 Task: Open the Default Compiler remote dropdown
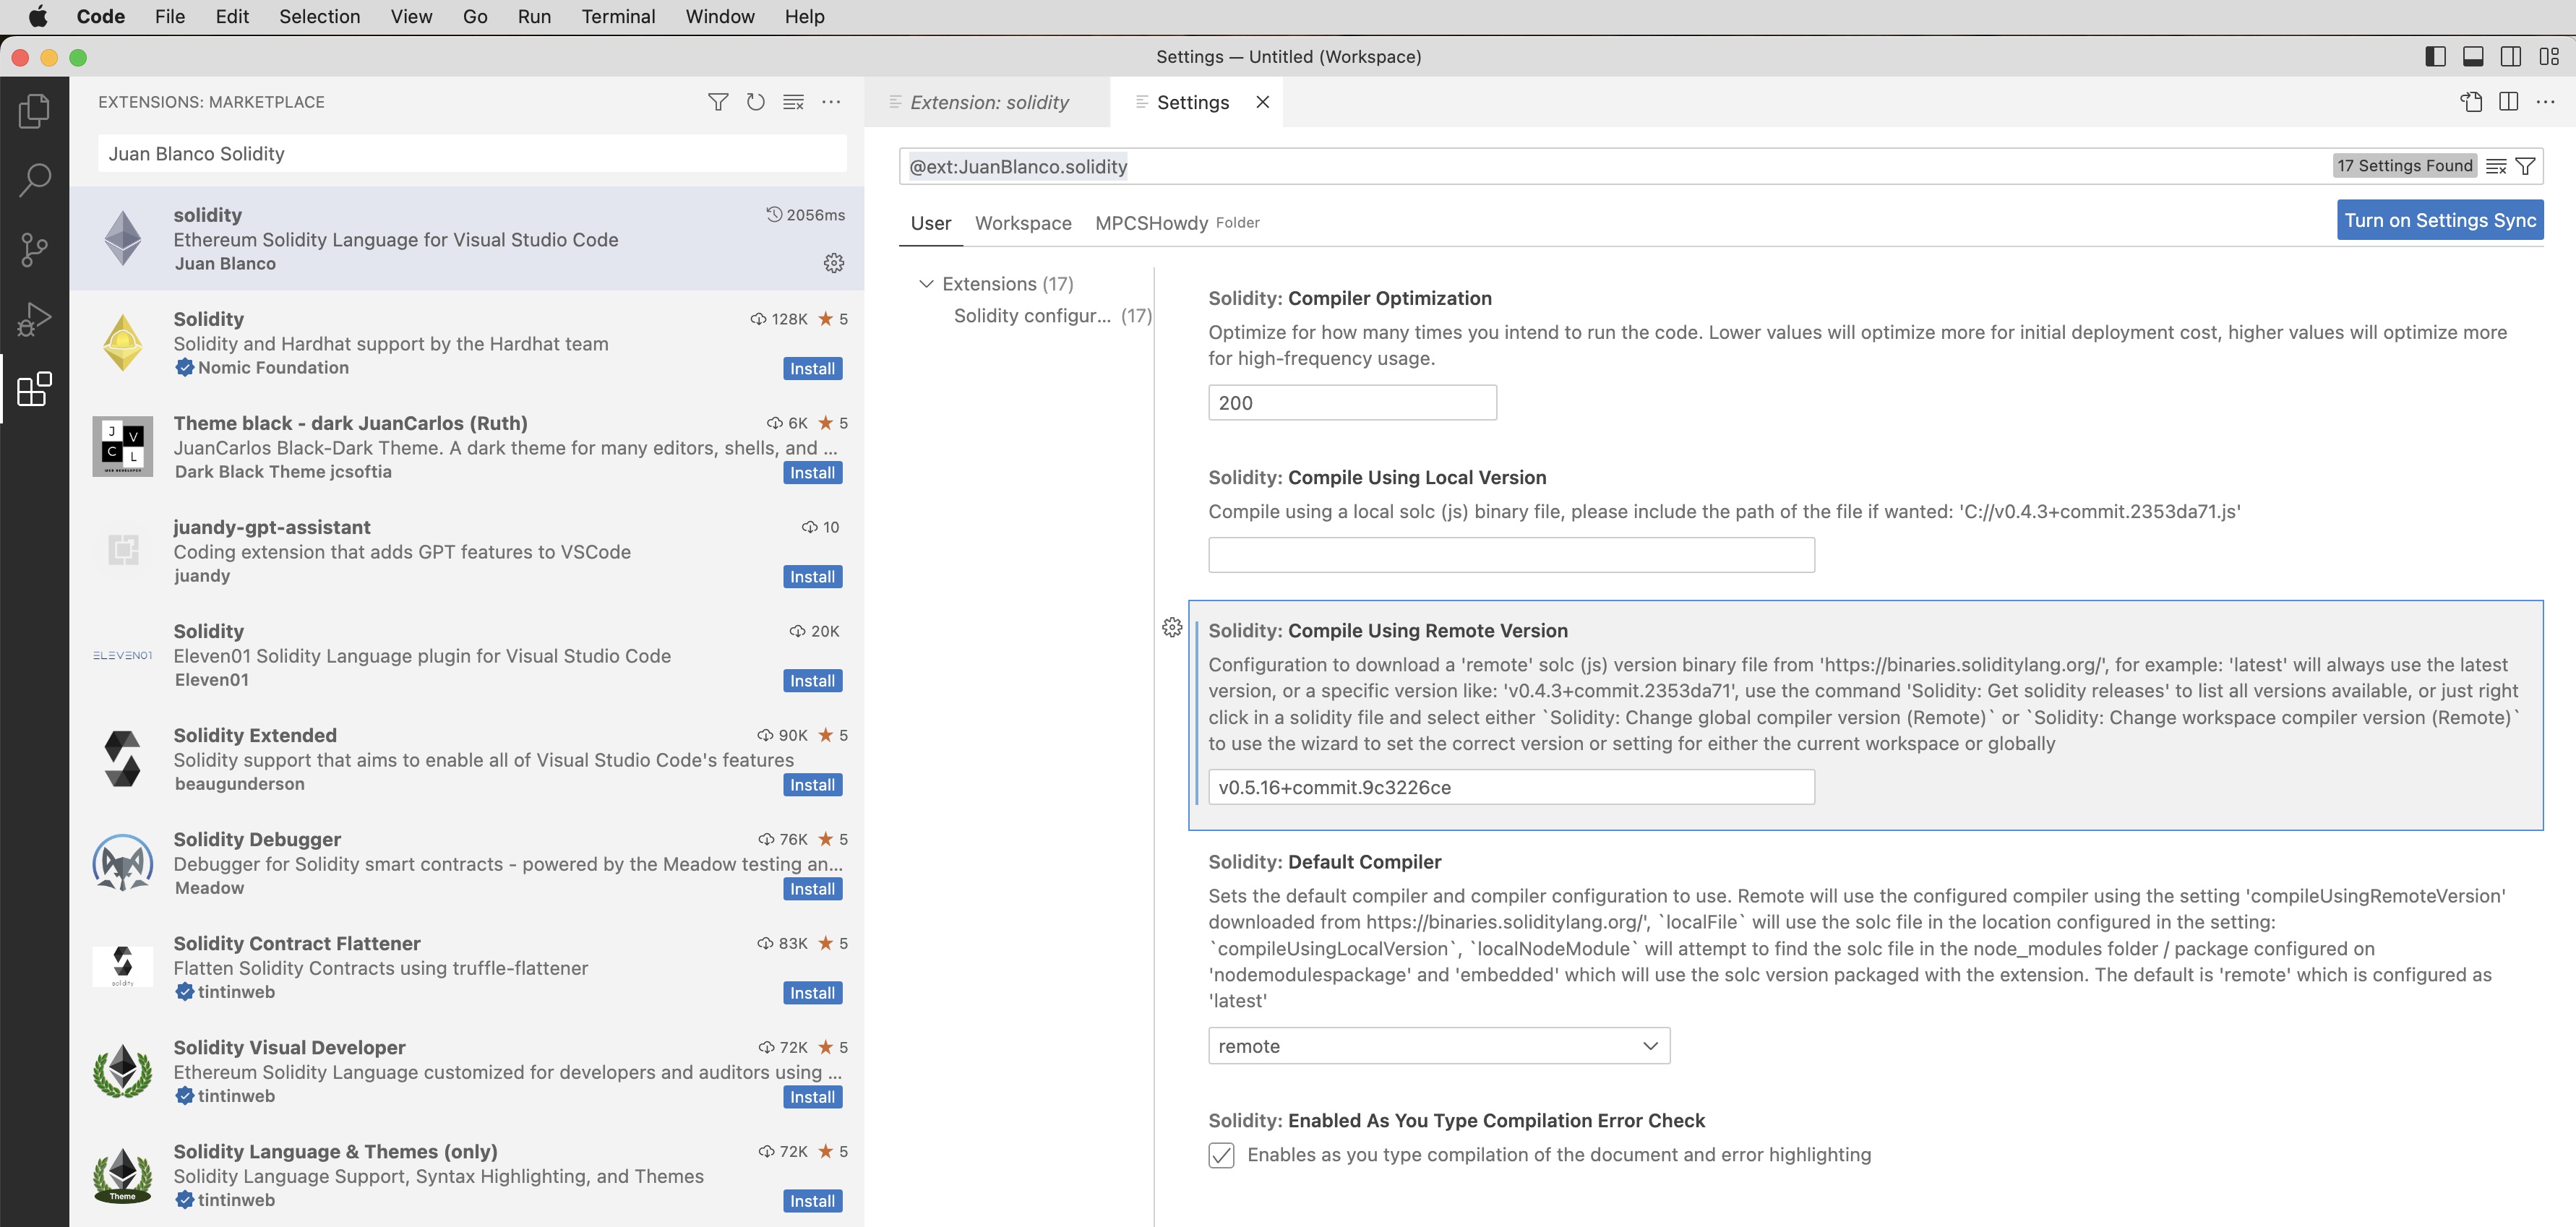1438,1046
